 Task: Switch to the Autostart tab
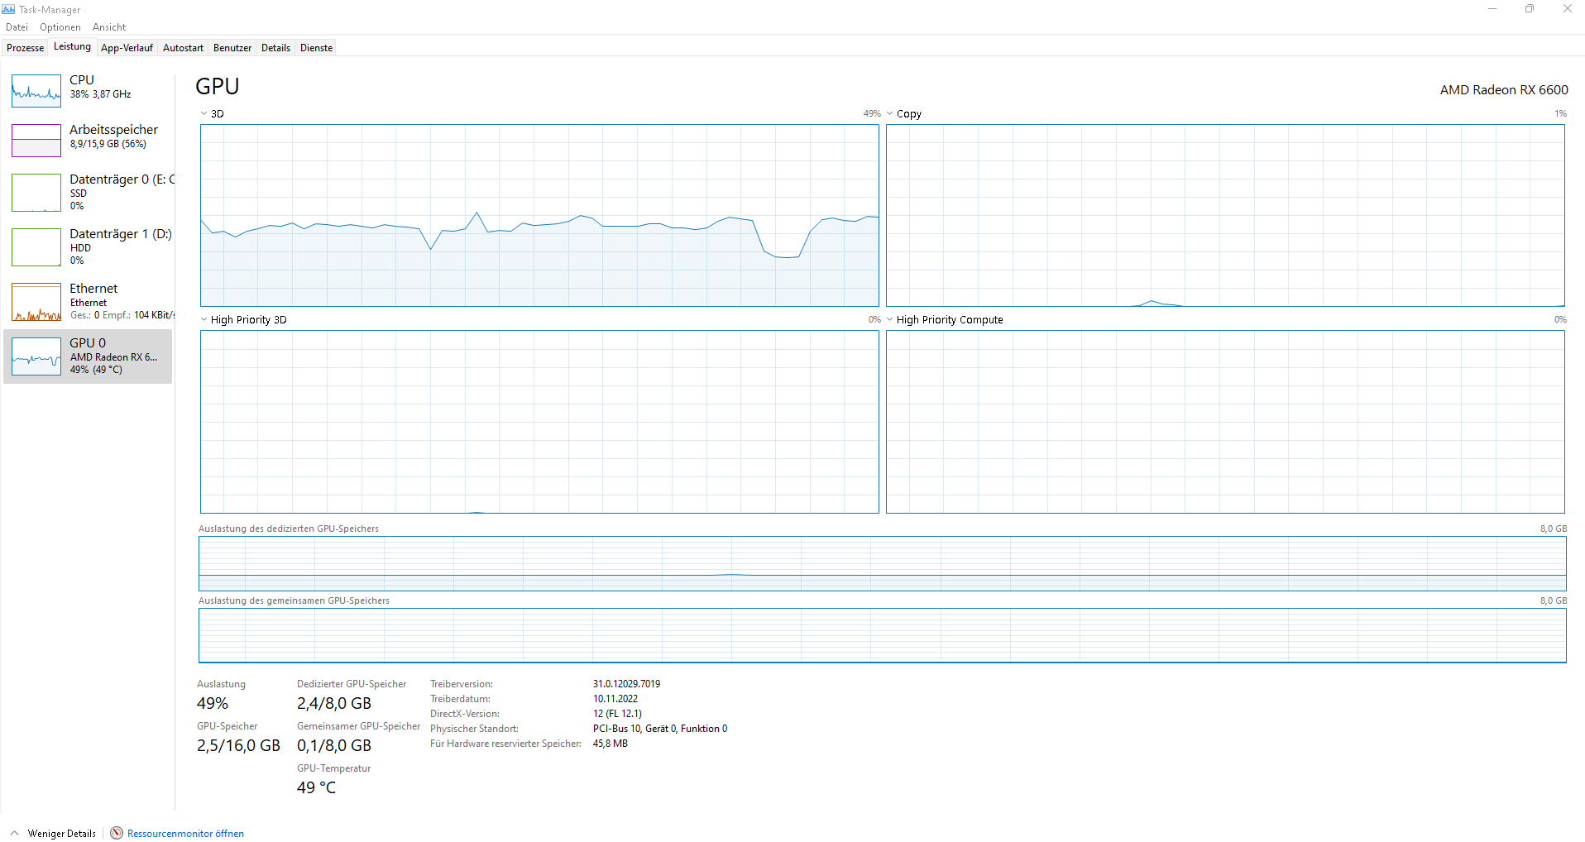[183, 48]
